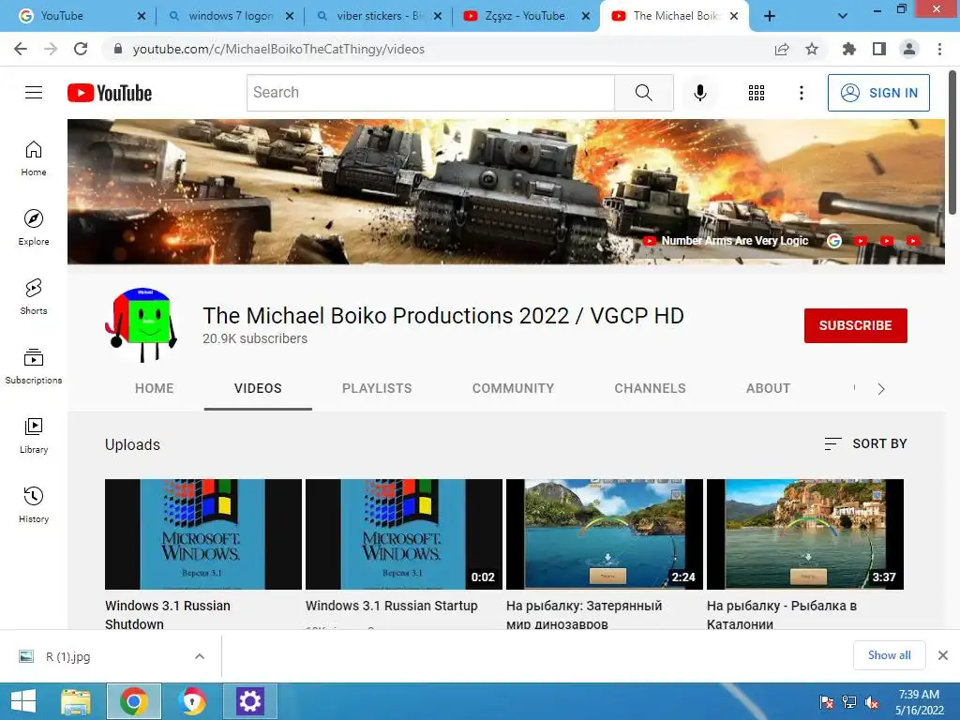The height and width of the screenshot is (720, 960).
Task: Open Windows 3.1 Russian Shutdown thumbnail
Action: [x=203, y=533]
